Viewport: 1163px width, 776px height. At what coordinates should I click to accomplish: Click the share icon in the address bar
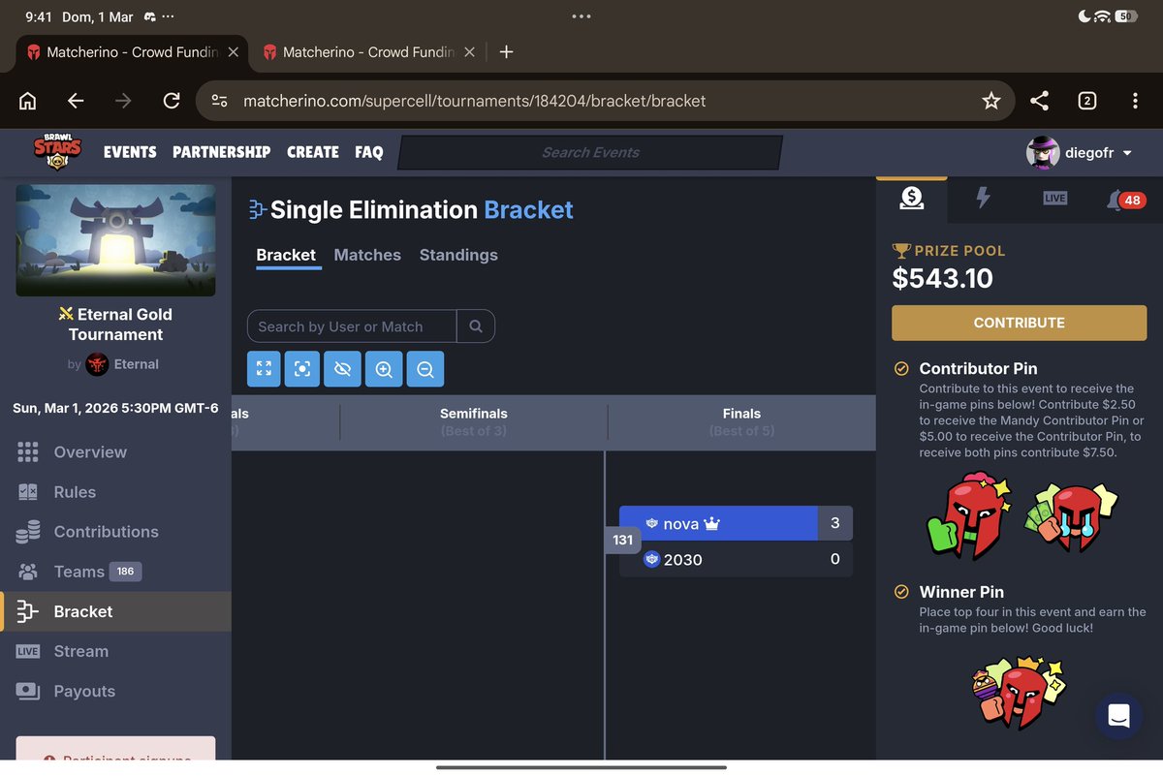point(1039,100)
